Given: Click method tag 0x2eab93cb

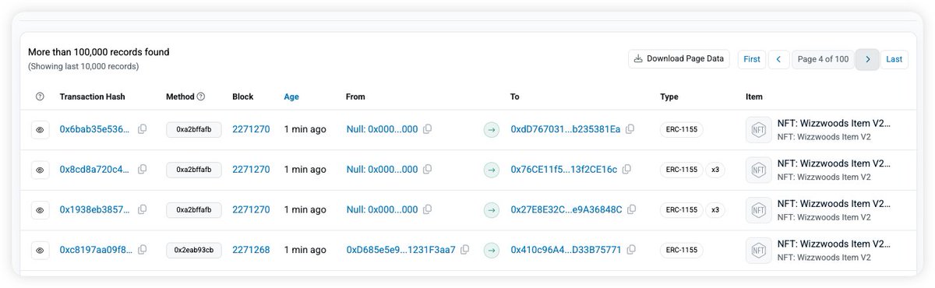Looking at the screenshot, I should click(x=194, y=251).
